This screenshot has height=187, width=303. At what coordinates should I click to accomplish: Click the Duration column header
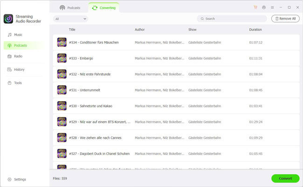[255, 29]
